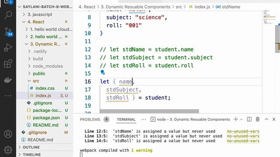Screen dimensions: 280x157
Task: Expand the TIMELINE section
Action: 45,154
